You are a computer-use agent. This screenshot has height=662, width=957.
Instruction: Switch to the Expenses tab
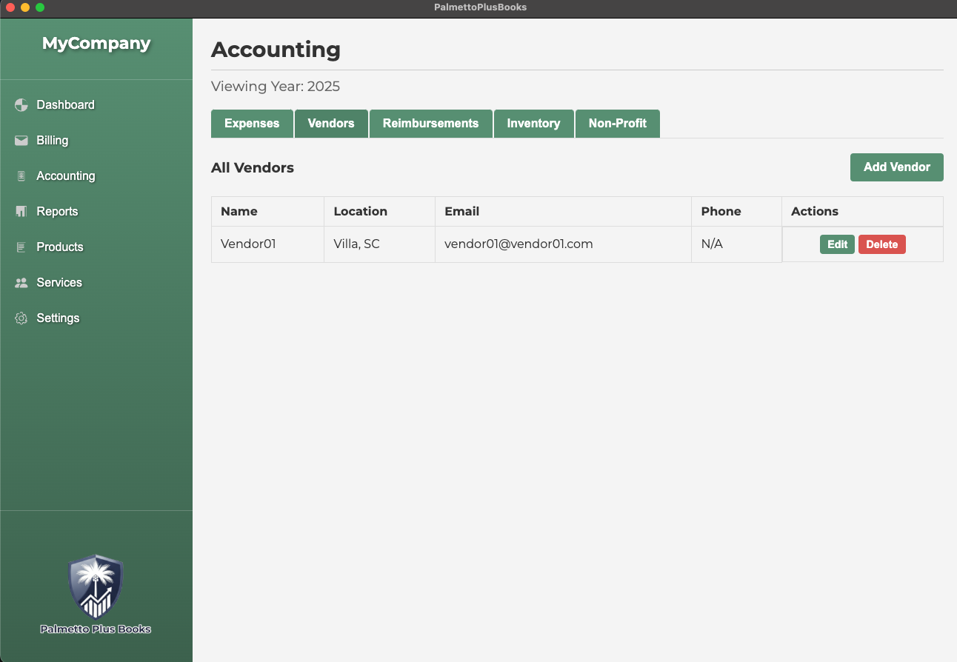(x=252, y=124)
